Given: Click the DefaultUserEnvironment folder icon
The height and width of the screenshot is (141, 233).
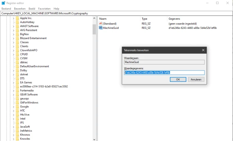Looking at the screenshot, I should tap(17, 66).
